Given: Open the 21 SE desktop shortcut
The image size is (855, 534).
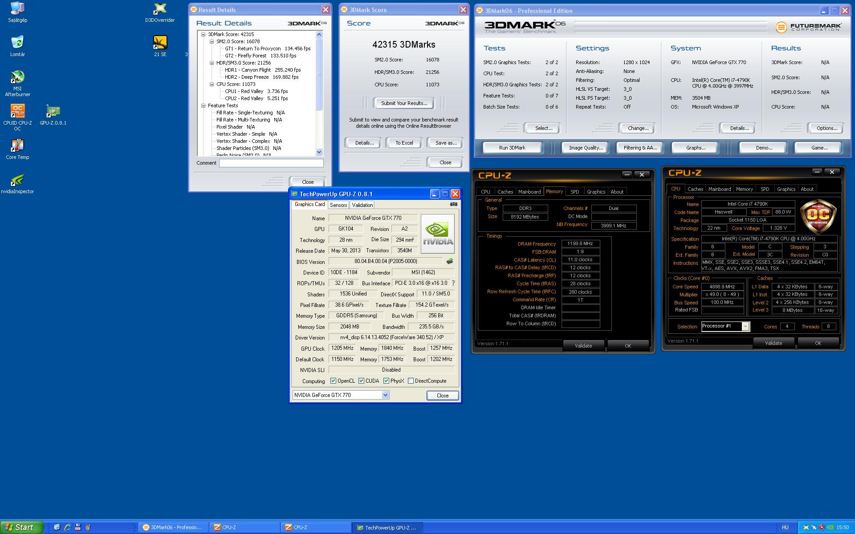Looking at the screenshot, I should pos(160,46).
